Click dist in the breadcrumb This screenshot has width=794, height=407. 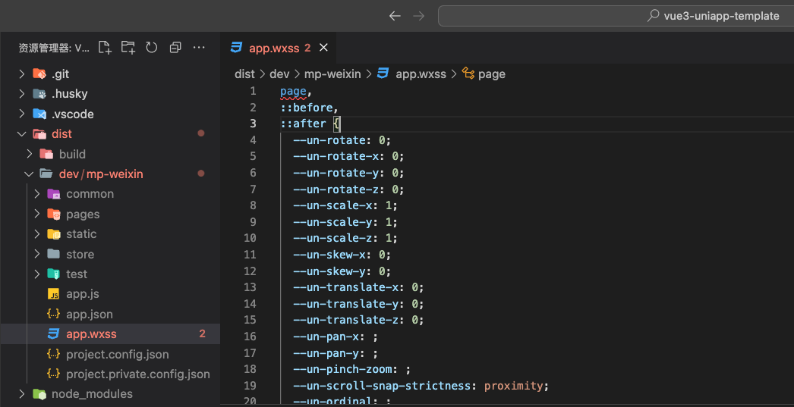(244, 74)
